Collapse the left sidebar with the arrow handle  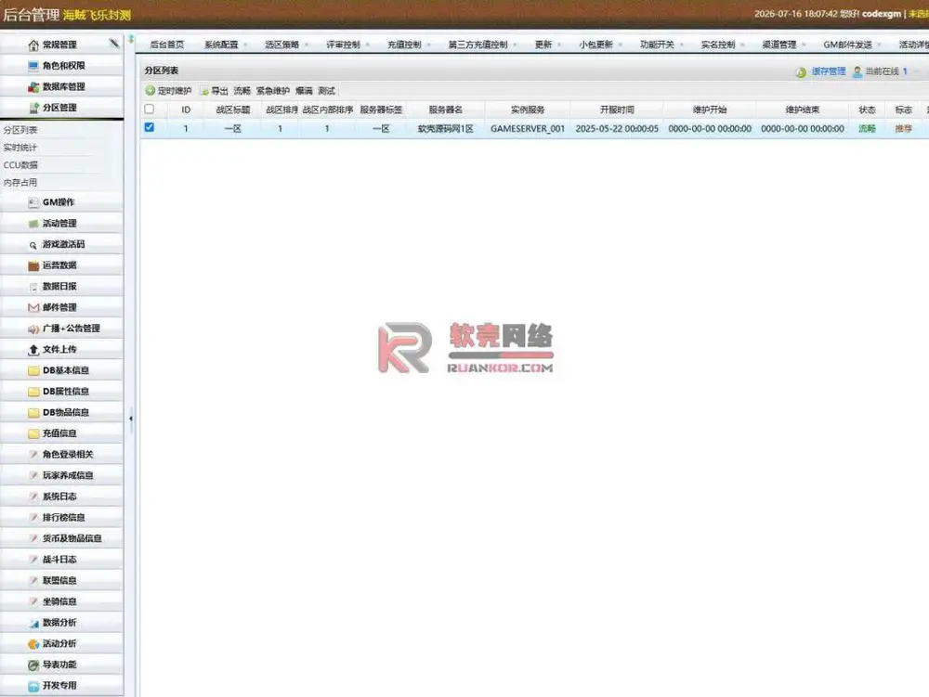131,419
